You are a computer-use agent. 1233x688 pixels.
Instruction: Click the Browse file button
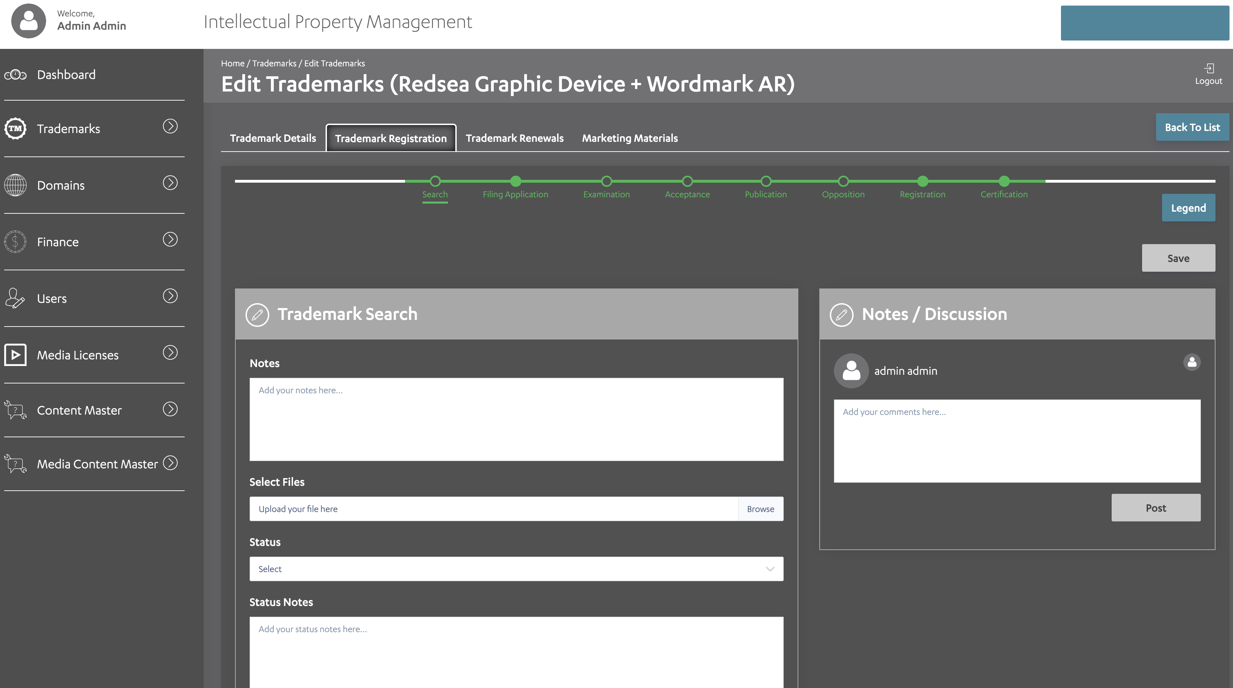[x=760, y=509]
